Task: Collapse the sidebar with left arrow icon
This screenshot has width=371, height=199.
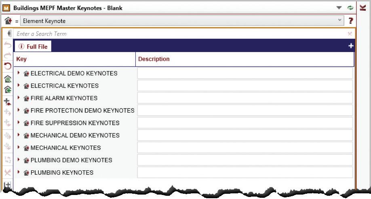Action: click(x=9, y=33)
